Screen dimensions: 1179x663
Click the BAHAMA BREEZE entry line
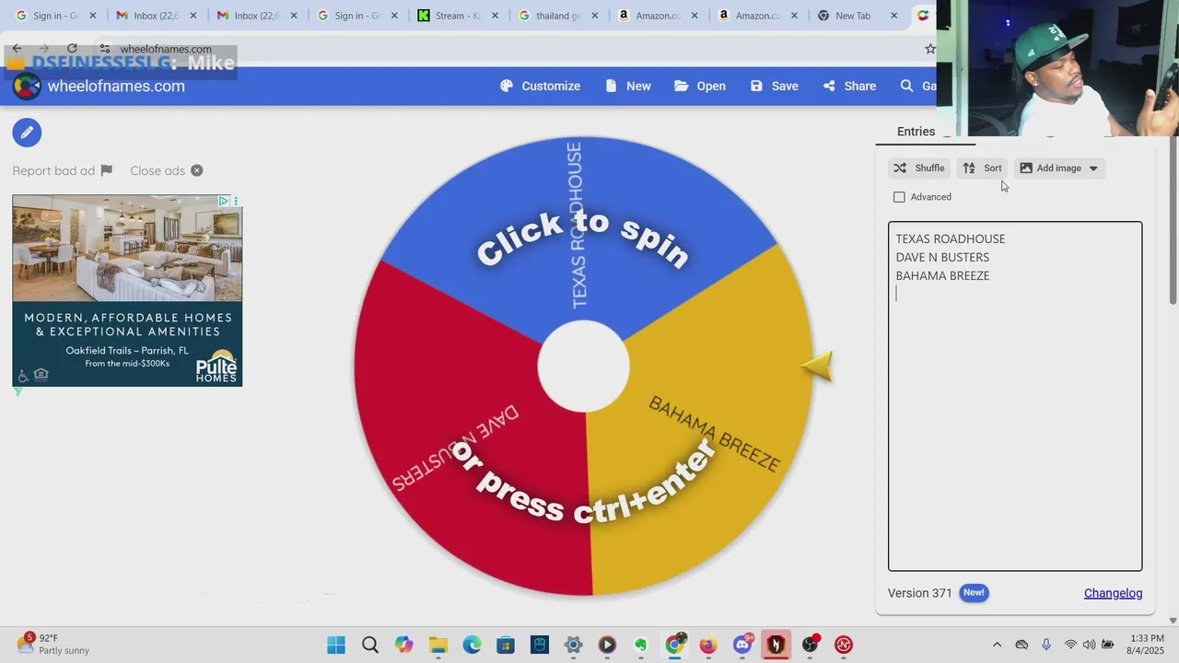click(942, 275)
